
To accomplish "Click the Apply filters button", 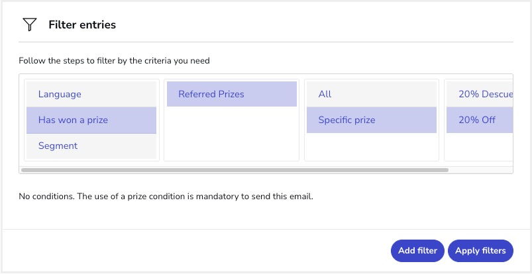I will coord(480,251).
